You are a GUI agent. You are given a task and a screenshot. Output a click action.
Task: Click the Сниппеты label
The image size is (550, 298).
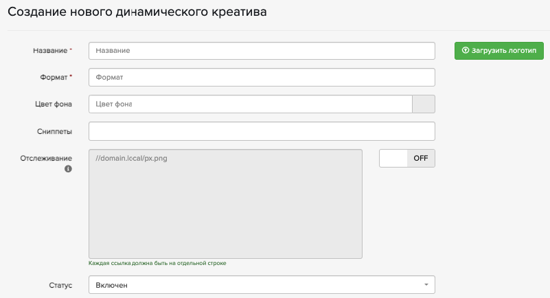pos(54,131)
